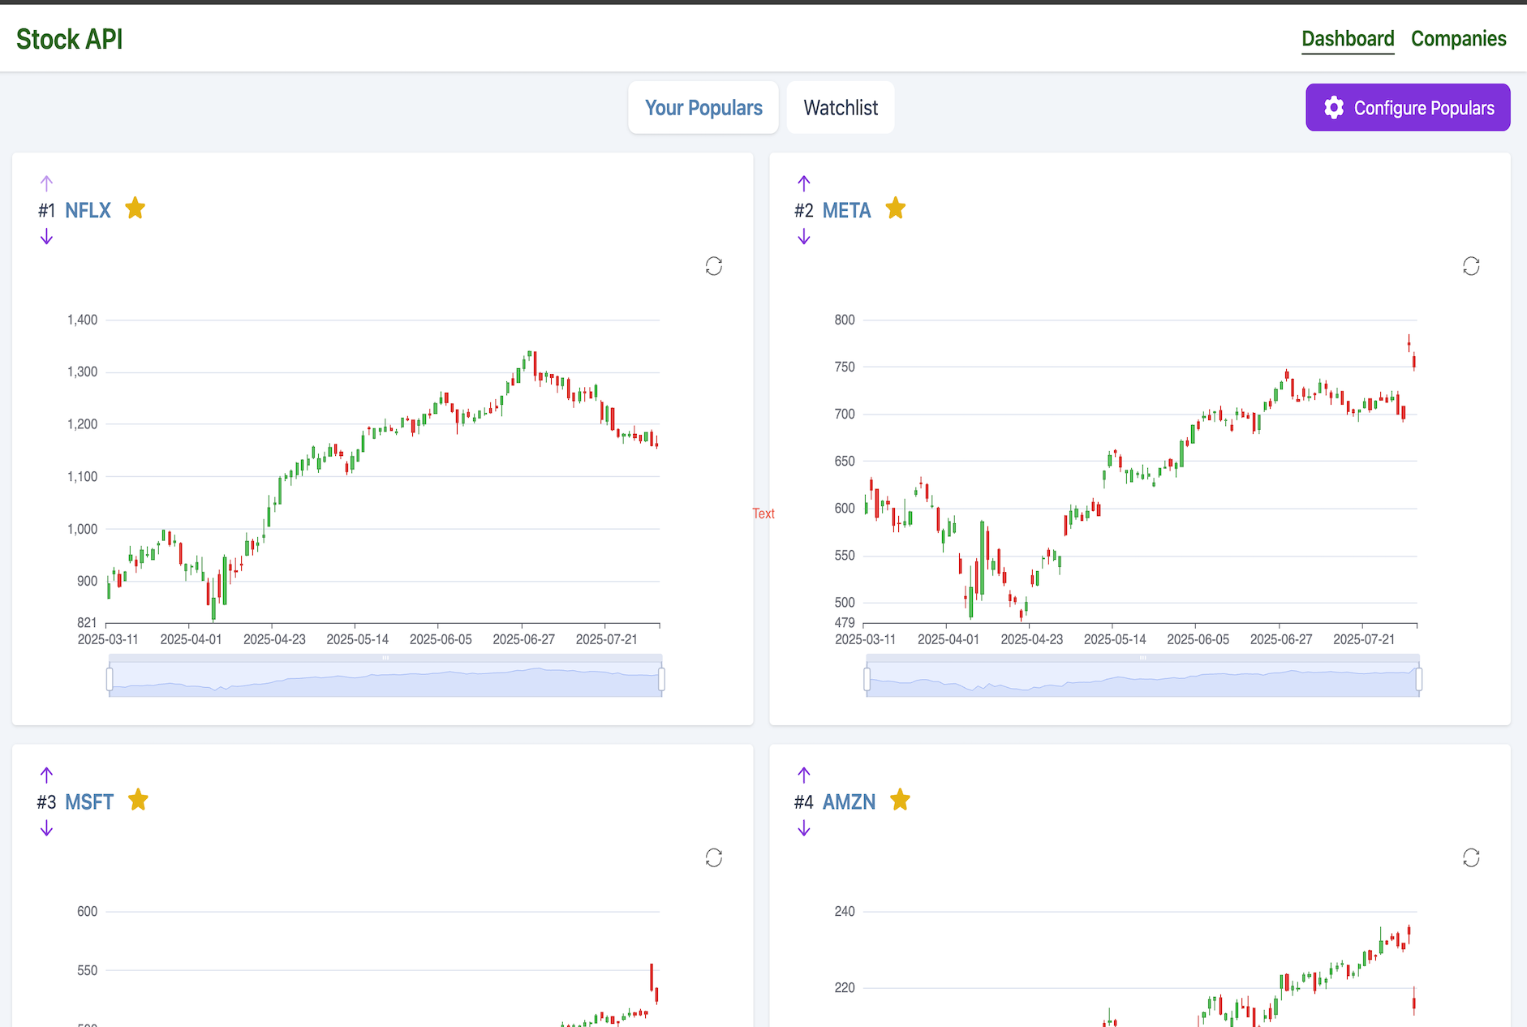Click the gear icon in Configure Populars
1527x1027 pixels.
coord(1334,107)
